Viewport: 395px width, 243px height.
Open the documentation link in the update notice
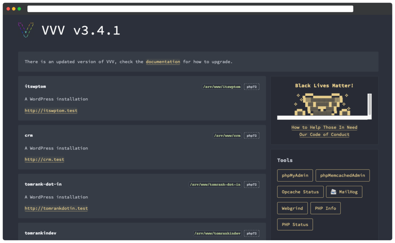[163, 62]
